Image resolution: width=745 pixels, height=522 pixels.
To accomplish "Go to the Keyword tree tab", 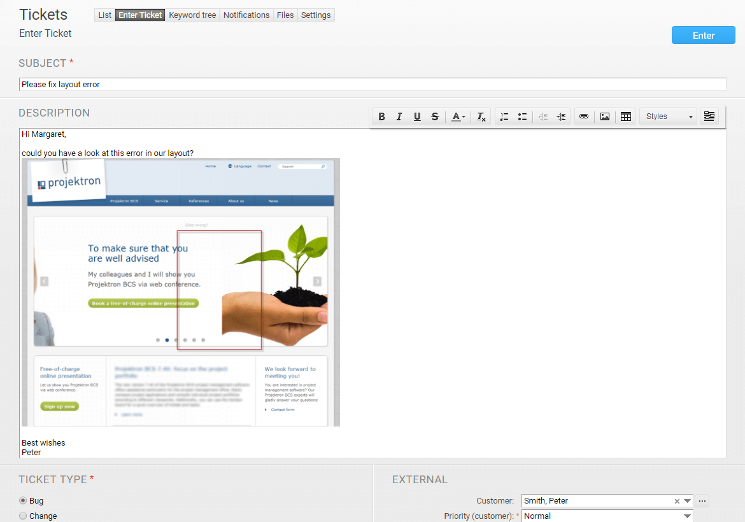I will (x=192, y=15).
